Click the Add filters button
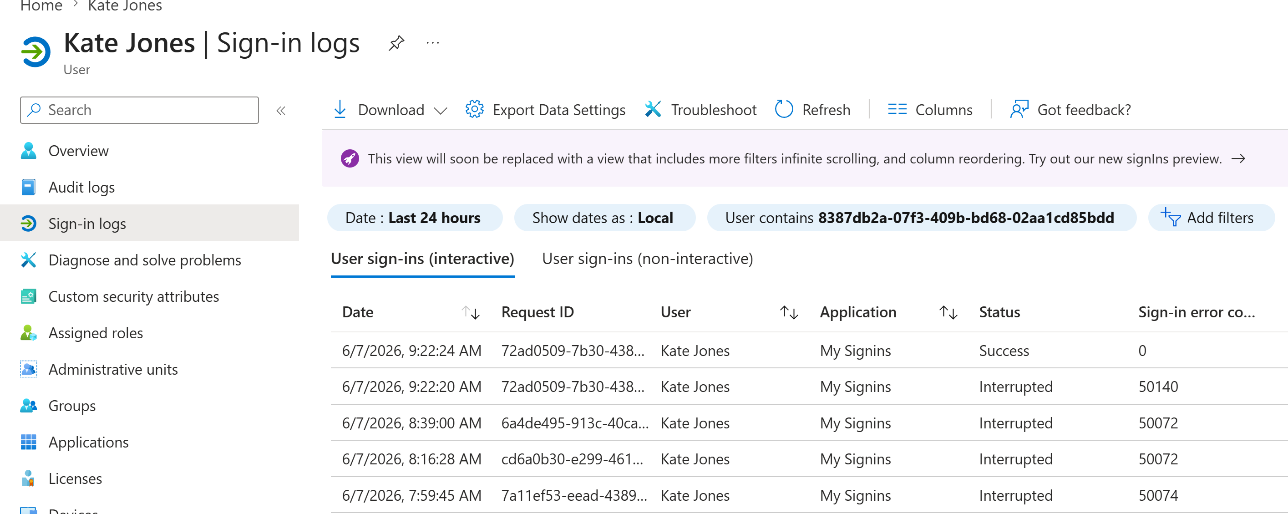Screen dimensions: 1288x514 pyautogui.click(x=1211, y=218)
